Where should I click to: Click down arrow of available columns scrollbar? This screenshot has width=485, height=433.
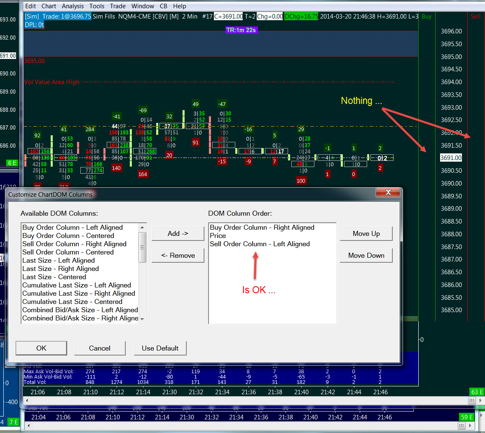(142, 319)
